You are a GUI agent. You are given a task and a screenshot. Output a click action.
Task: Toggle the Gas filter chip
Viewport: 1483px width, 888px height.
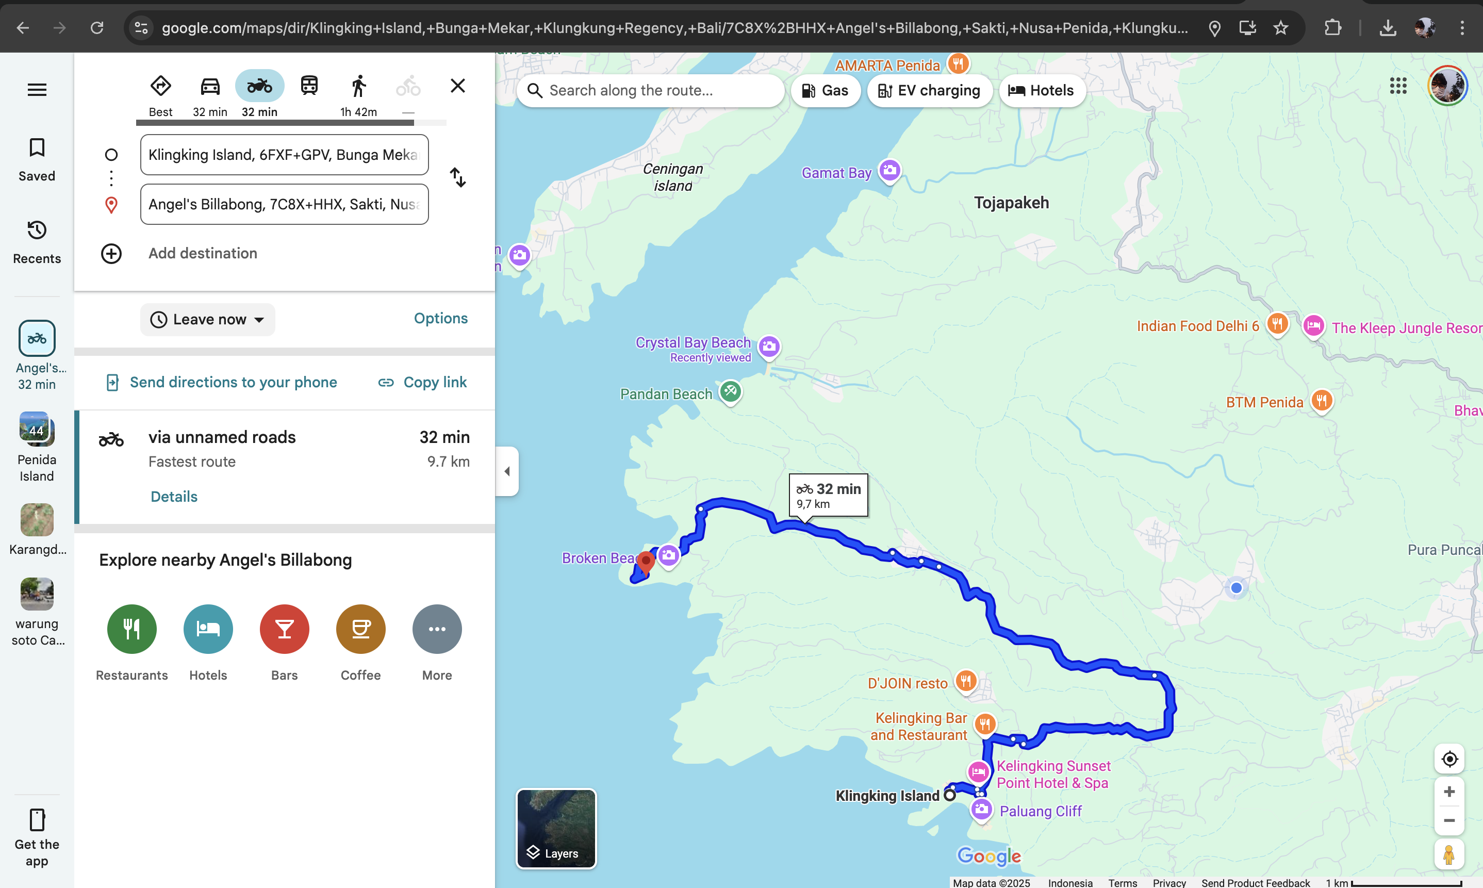825,91
